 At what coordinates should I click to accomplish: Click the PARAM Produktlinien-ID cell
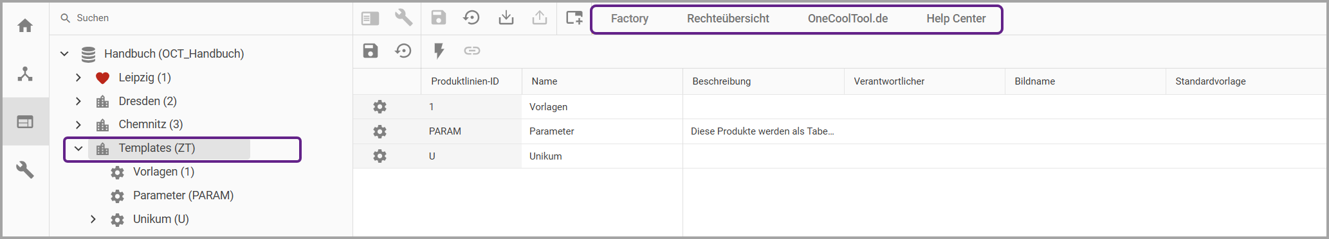point(472,131)
